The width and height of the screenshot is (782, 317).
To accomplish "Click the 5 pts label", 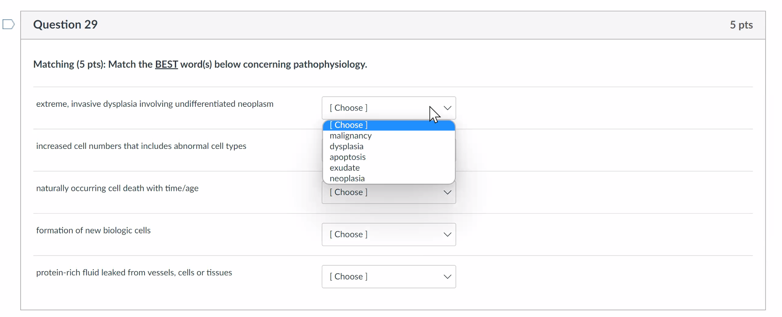I will 741,25.
